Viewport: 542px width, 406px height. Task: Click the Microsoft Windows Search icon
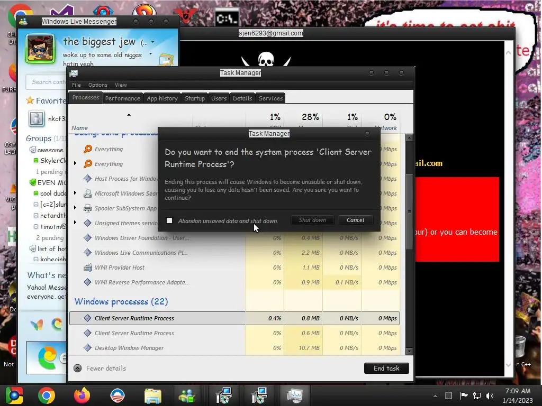pyautogui.click(x=88, y=193)
